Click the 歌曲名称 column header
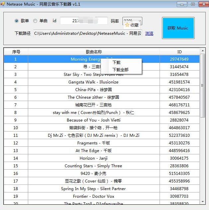This screenshot has height=210, width=209. click(x=94, y=52)
